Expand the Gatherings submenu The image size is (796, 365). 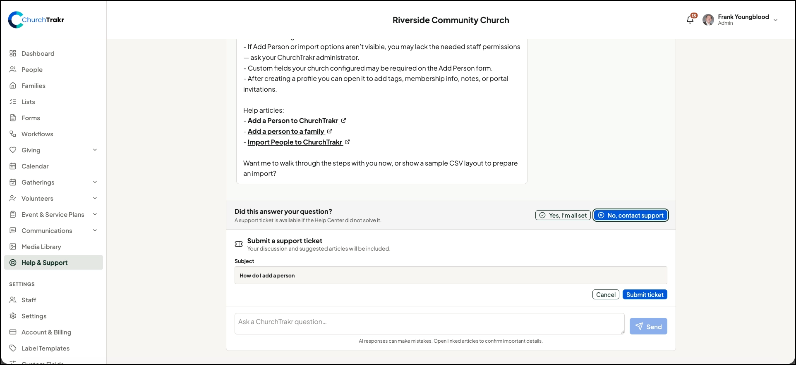[95, 182]
